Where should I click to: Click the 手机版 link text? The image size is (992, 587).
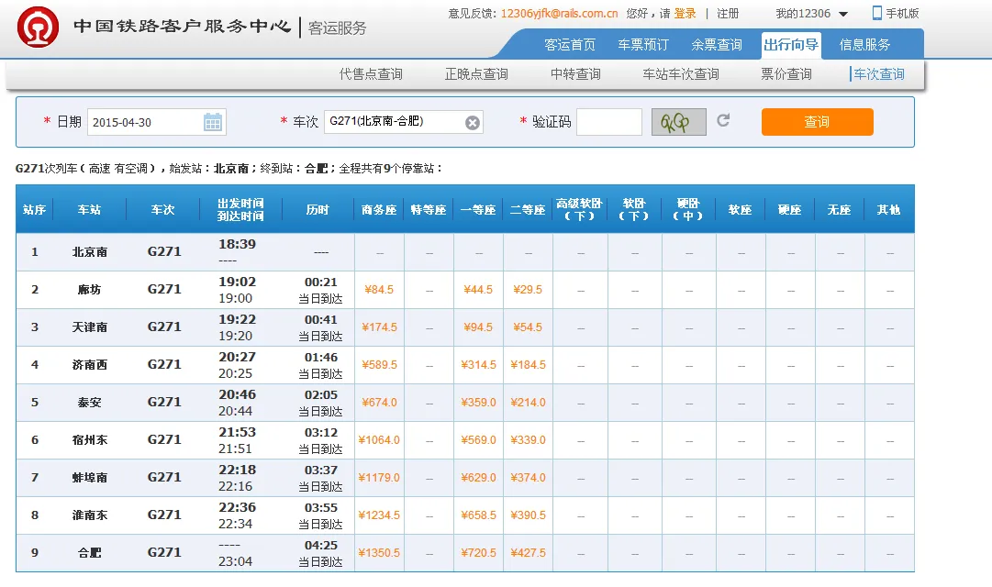click(x=902, y=13)
